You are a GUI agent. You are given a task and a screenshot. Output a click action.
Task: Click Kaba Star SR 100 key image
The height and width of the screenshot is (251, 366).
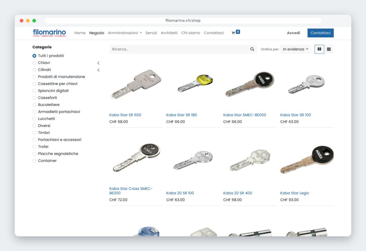[306, 84]
